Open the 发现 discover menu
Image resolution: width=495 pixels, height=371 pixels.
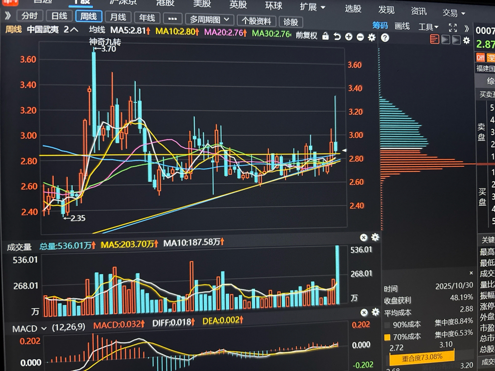pyautogui.click(x=386, y=10)
